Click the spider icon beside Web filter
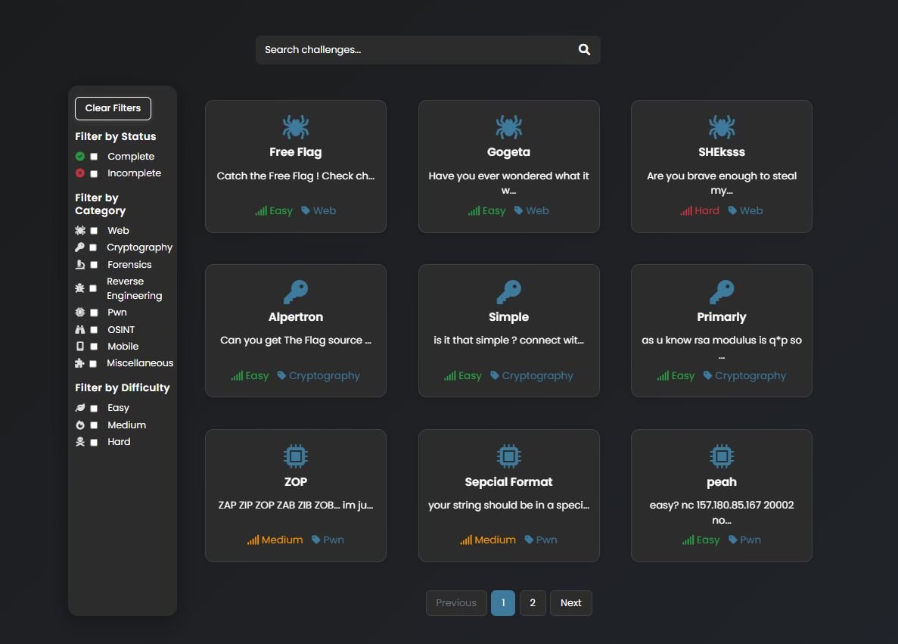Image resolution: width=898 pixels, height=644 pixels. coord(80,230)
